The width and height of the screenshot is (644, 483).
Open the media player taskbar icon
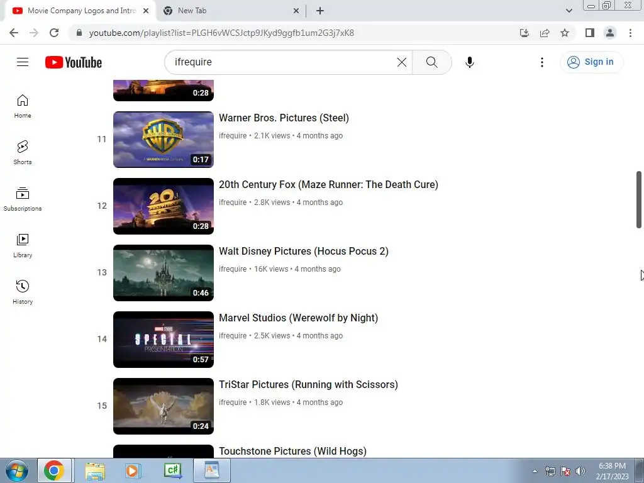pos(133,470)
